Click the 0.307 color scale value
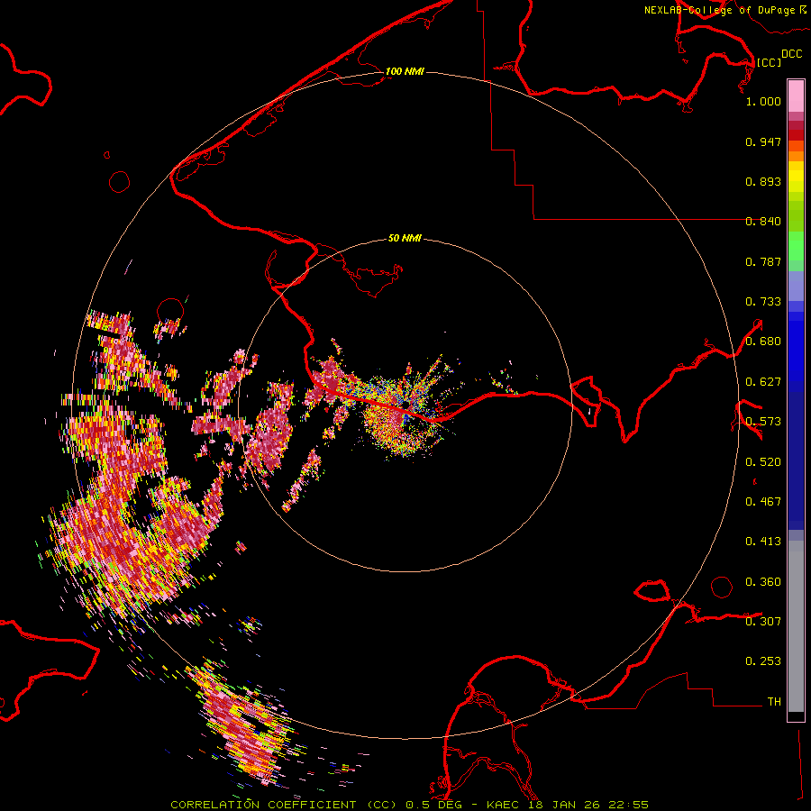811x811 pixels. 763,622
